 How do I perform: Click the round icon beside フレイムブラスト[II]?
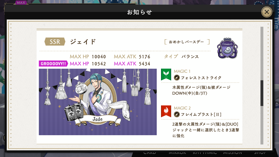tap(177, 114)
